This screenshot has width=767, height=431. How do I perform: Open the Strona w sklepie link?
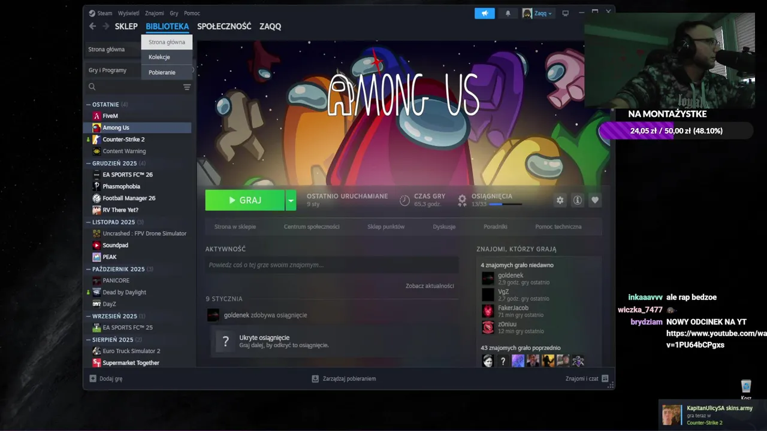click(235, 227)
